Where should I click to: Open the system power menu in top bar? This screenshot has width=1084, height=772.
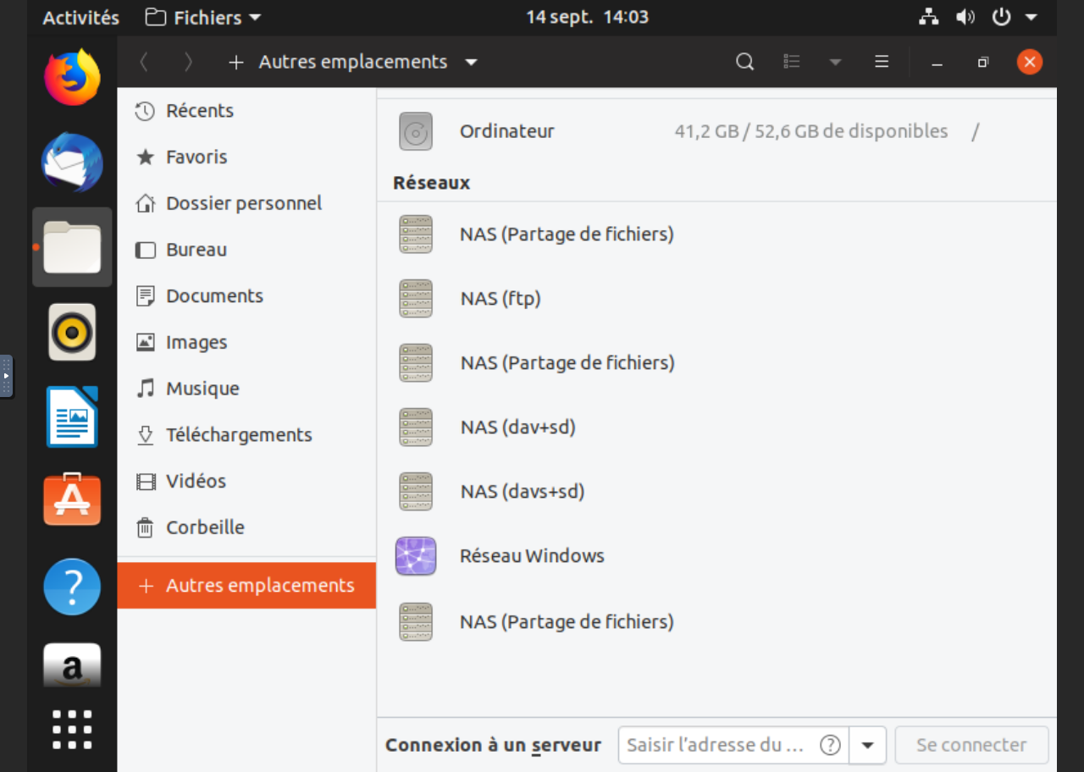tap(1013, 18)
